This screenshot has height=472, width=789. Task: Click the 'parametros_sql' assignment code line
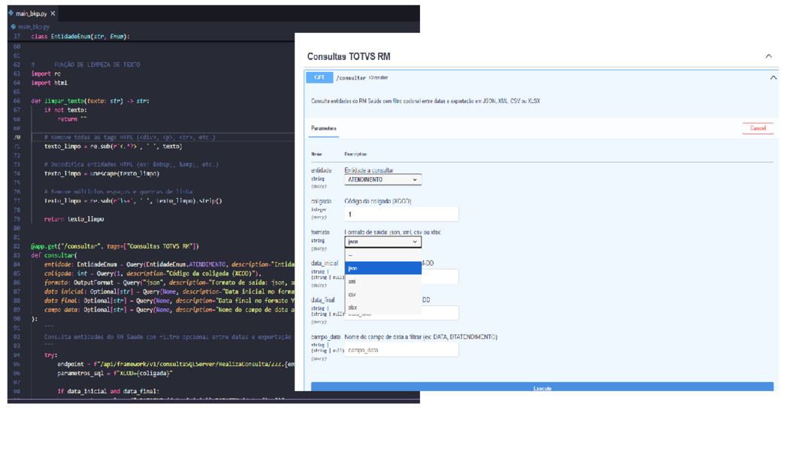pyautogui.click(x=115, y=374)
